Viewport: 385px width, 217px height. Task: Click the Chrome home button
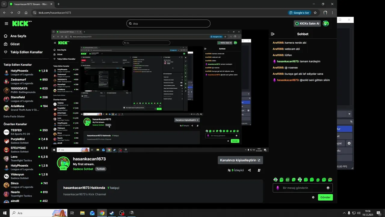26,13
